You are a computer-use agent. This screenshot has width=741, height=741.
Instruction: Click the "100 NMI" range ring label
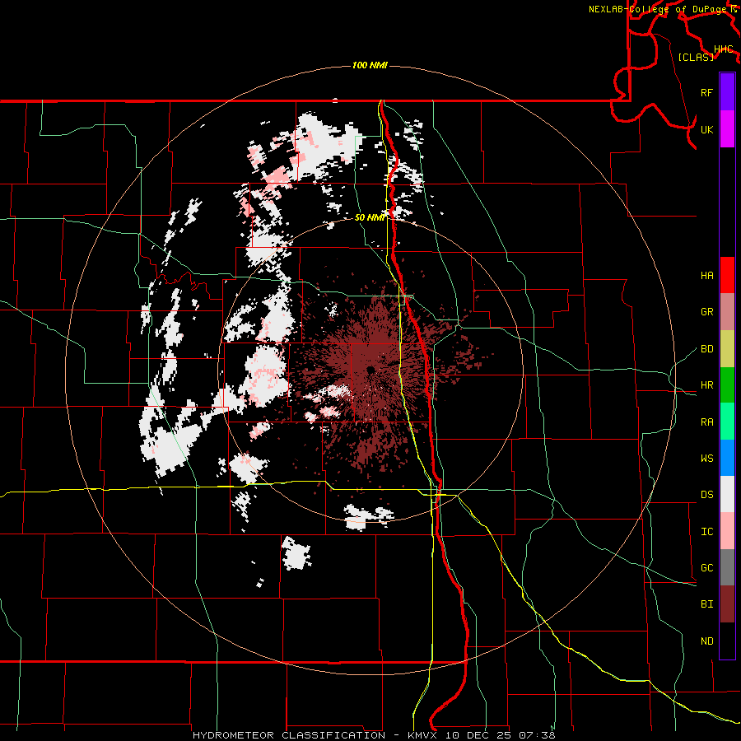[370, 65]
